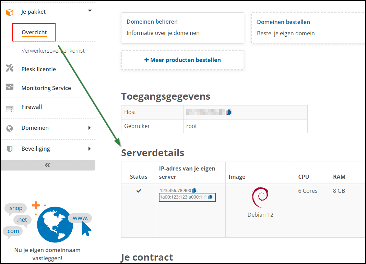The height and width of the screenshot is (264, 366).
Task: Click the Beveiliging shield icon
Action: (x=9, y=148)
